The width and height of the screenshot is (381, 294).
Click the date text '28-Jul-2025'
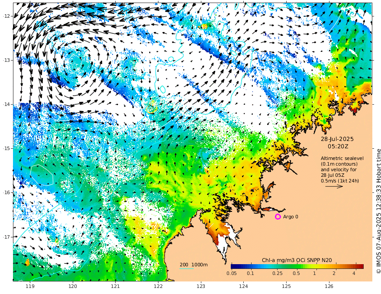[337, 139]
